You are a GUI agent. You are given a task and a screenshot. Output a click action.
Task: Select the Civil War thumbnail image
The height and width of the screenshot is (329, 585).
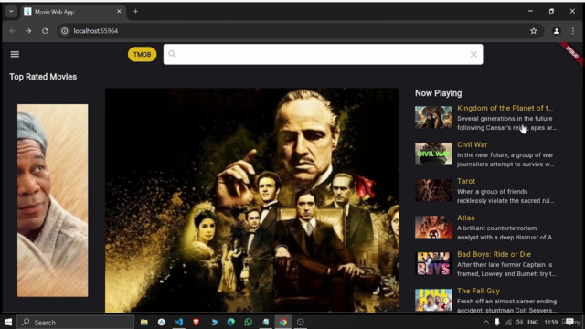click(x=433, y=154)
